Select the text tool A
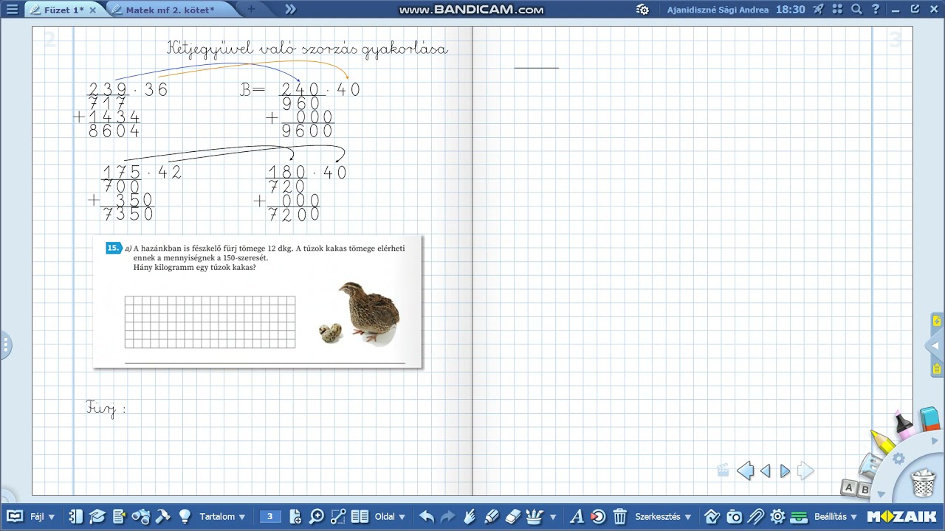Viewport: 945px width, 531px height. coord(577,517)
